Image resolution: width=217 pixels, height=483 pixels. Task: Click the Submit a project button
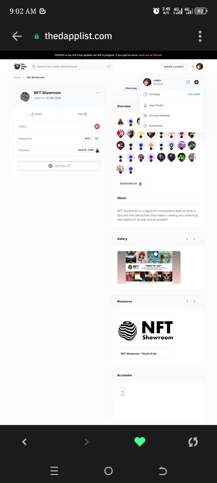pyautogui.click(x=174, y=66)
